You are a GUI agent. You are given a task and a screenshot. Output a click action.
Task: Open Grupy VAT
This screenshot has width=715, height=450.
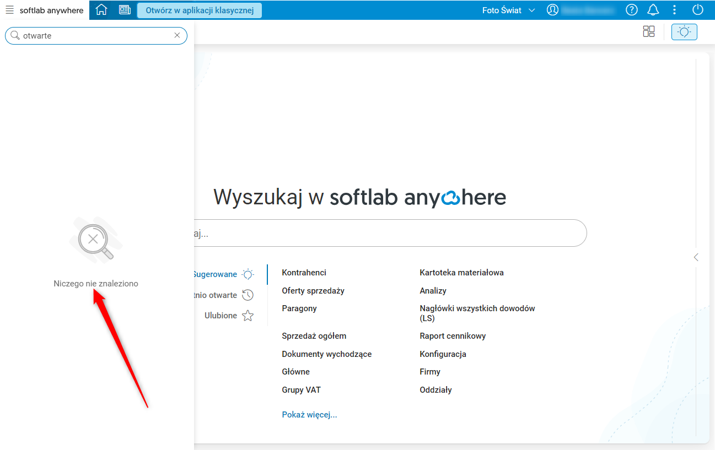(x=301, y=390)
